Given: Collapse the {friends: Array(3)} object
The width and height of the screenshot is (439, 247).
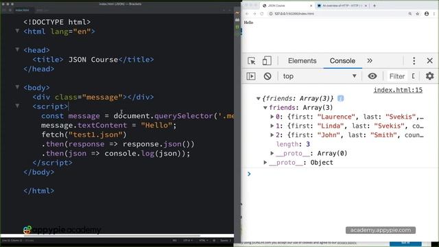Looking at the screenshot, I should [258, 99].
